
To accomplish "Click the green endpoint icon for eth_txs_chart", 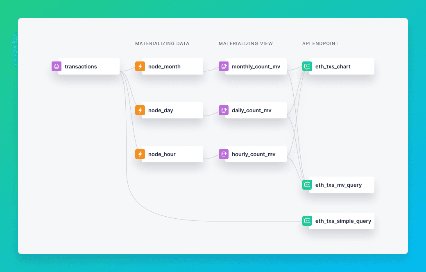I will click(x=307, y=66).
